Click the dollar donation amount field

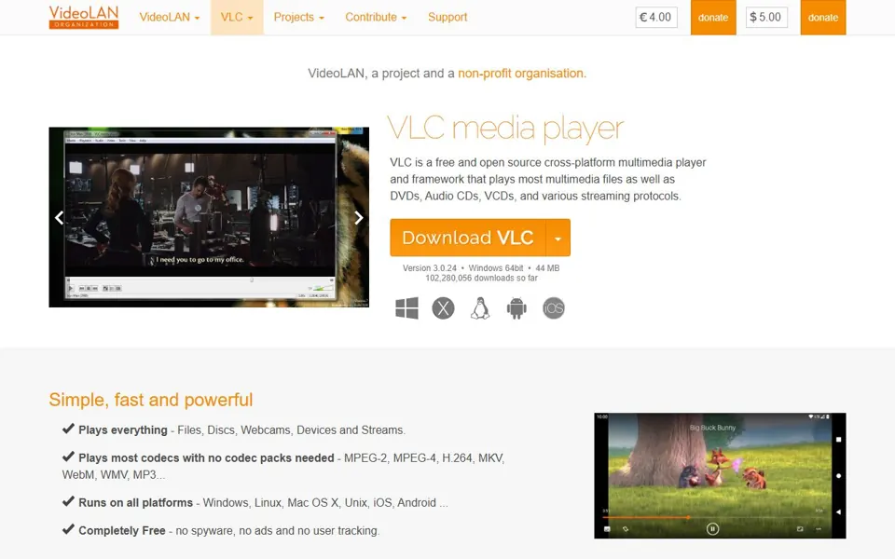(x=766, y=17)
